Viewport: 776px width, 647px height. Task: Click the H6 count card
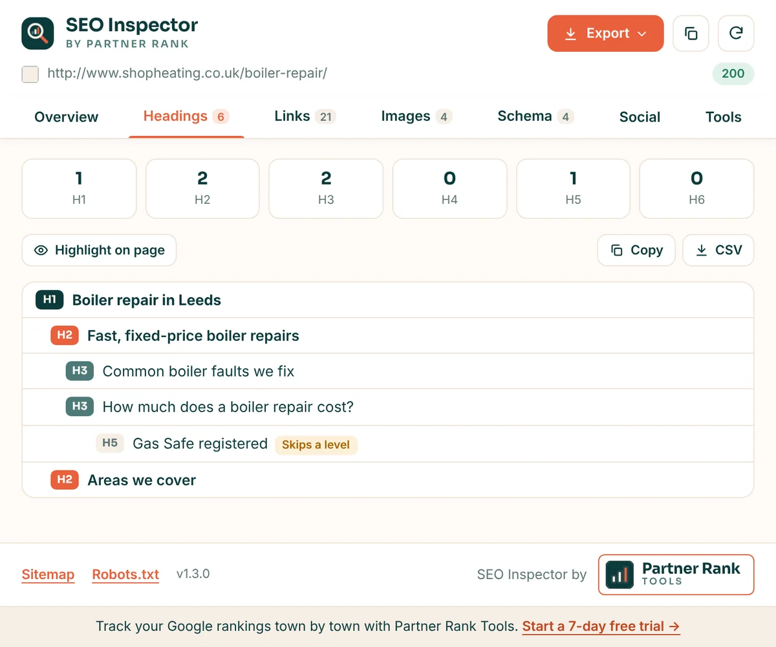click(x=696, y=189)
